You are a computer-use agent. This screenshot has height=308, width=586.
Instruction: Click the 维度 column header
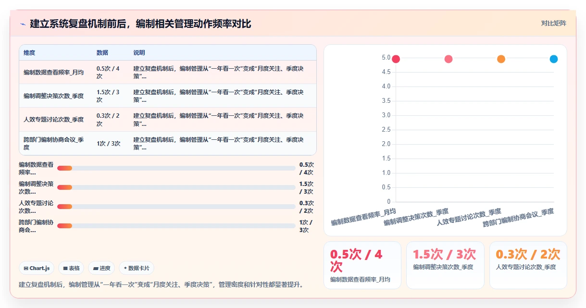point(29,53)
